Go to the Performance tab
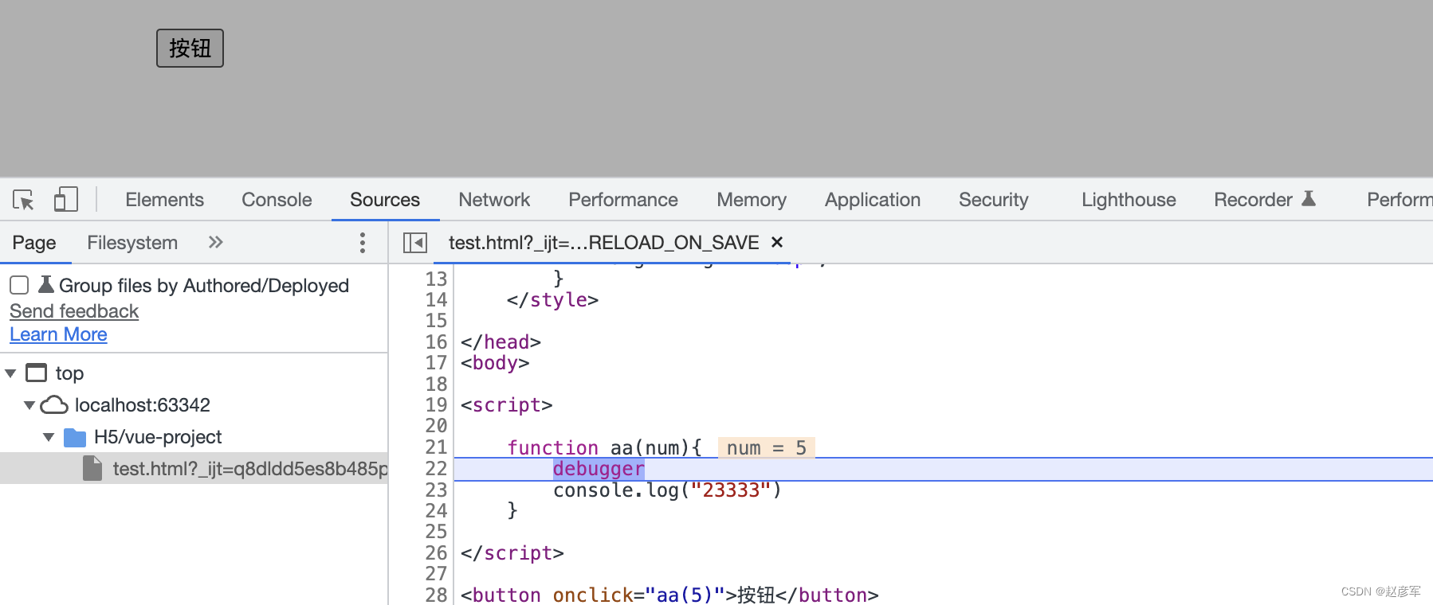This screenshot has width=1433, height=605. tap(623, 200)
